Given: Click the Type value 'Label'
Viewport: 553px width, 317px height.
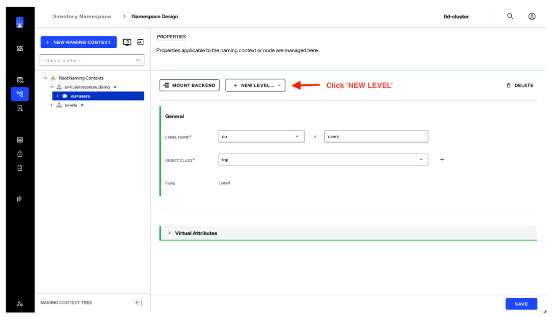Looking at the screenshot, I should point(224,183).
